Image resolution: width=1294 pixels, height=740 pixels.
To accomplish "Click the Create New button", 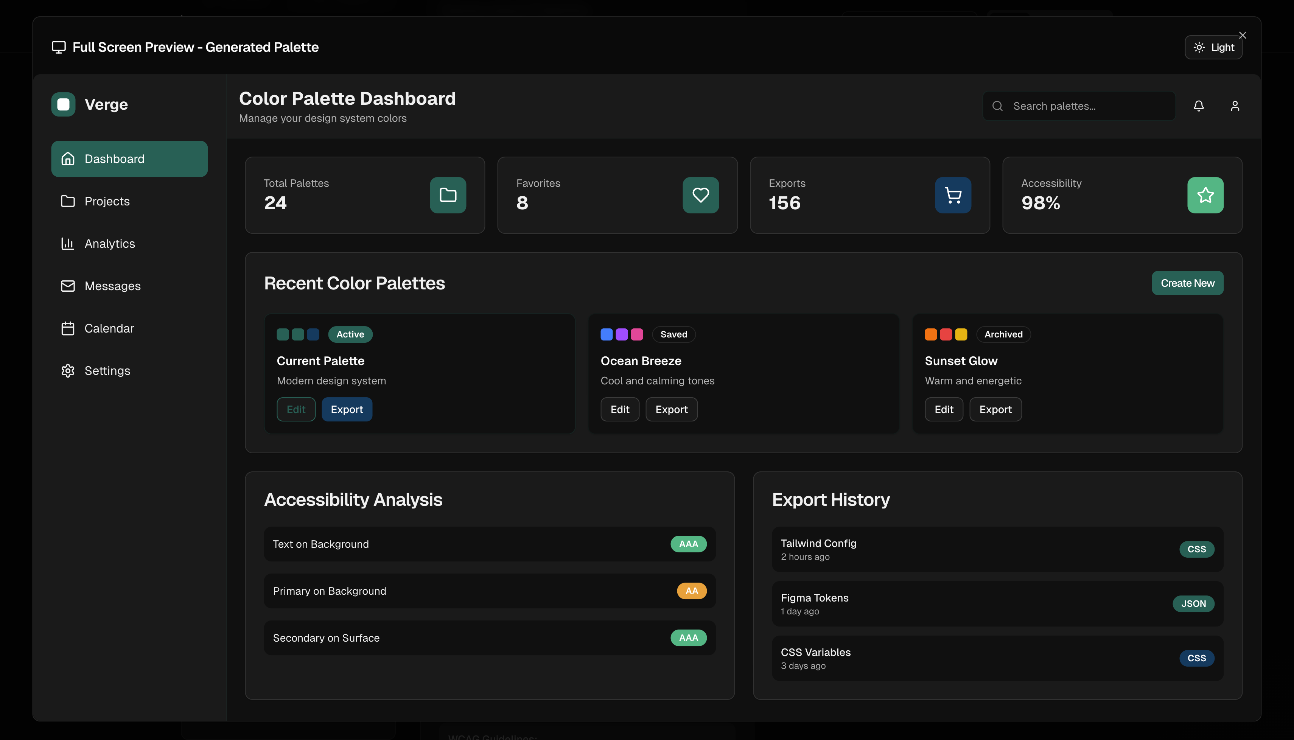I will (1187, 283).
